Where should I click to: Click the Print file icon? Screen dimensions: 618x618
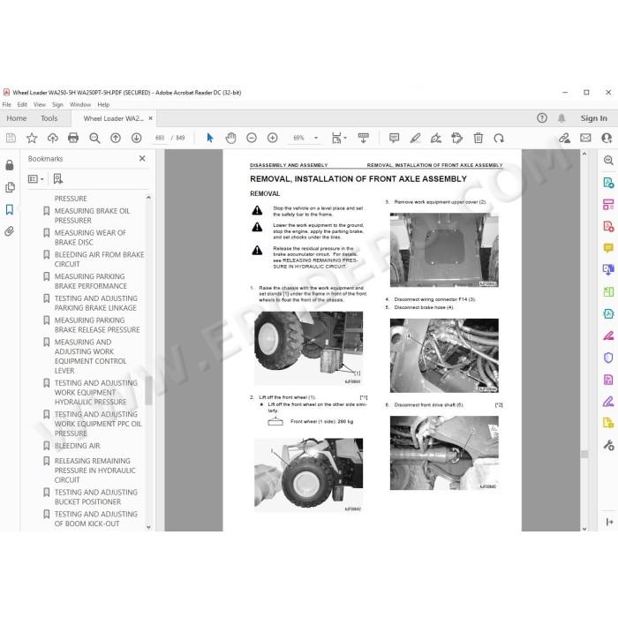pos(73,138)
